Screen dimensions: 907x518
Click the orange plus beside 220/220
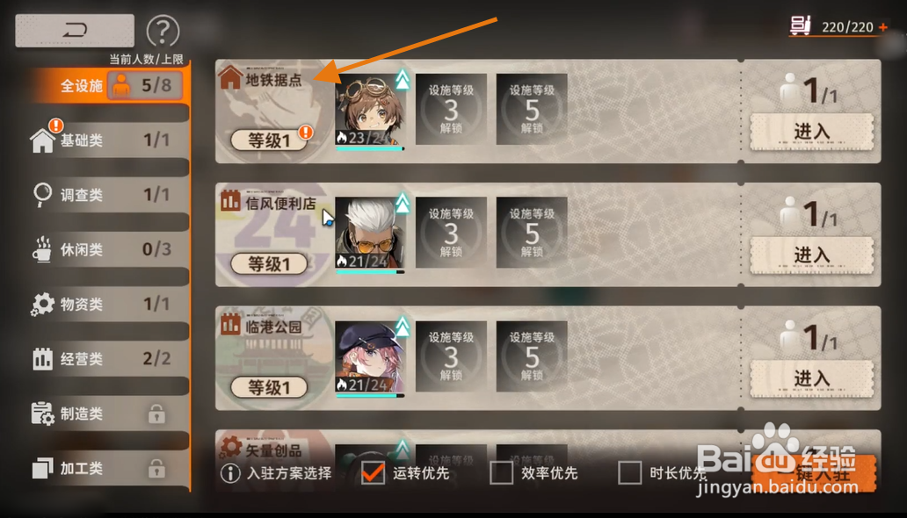click(882, 27)
